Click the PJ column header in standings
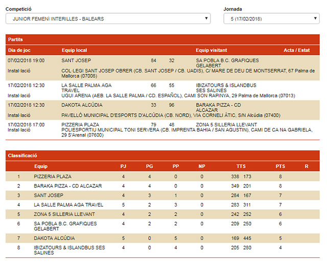Viewport: 327px width, 266px height. click(123, 166)
